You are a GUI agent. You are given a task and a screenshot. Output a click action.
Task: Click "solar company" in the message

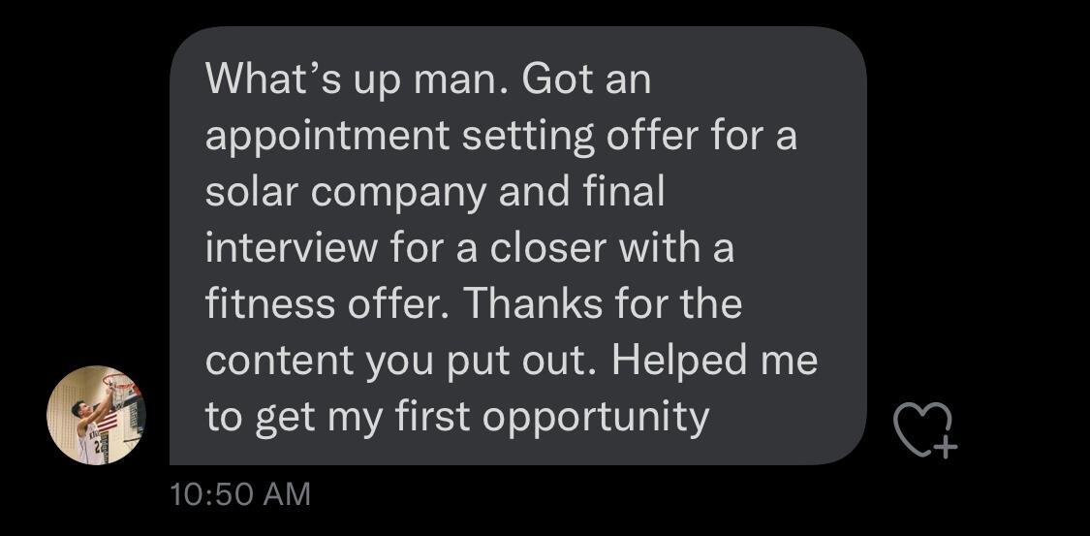(346, 192)
